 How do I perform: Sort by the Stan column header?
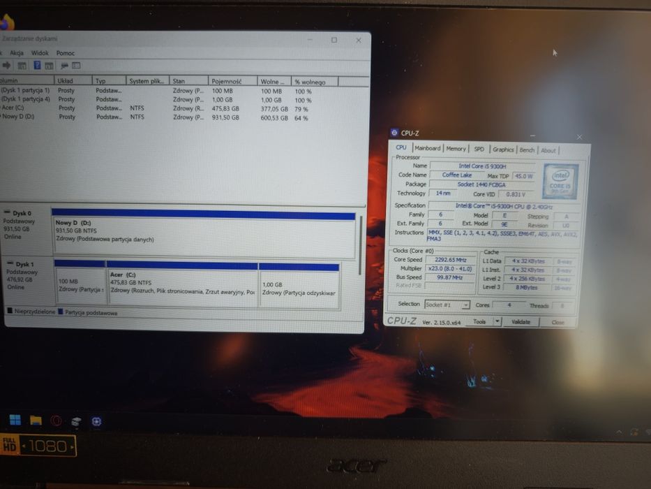[189, 81]
